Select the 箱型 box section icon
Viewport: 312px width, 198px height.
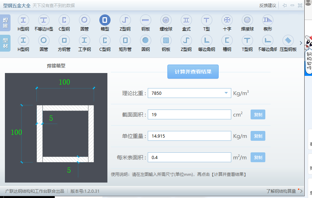pos(105,20)
